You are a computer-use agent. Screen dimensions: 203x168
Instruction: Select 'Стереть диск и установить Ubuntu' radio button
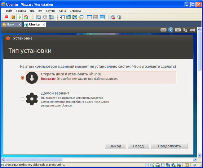pyautogui.click(x=22, y=78)
